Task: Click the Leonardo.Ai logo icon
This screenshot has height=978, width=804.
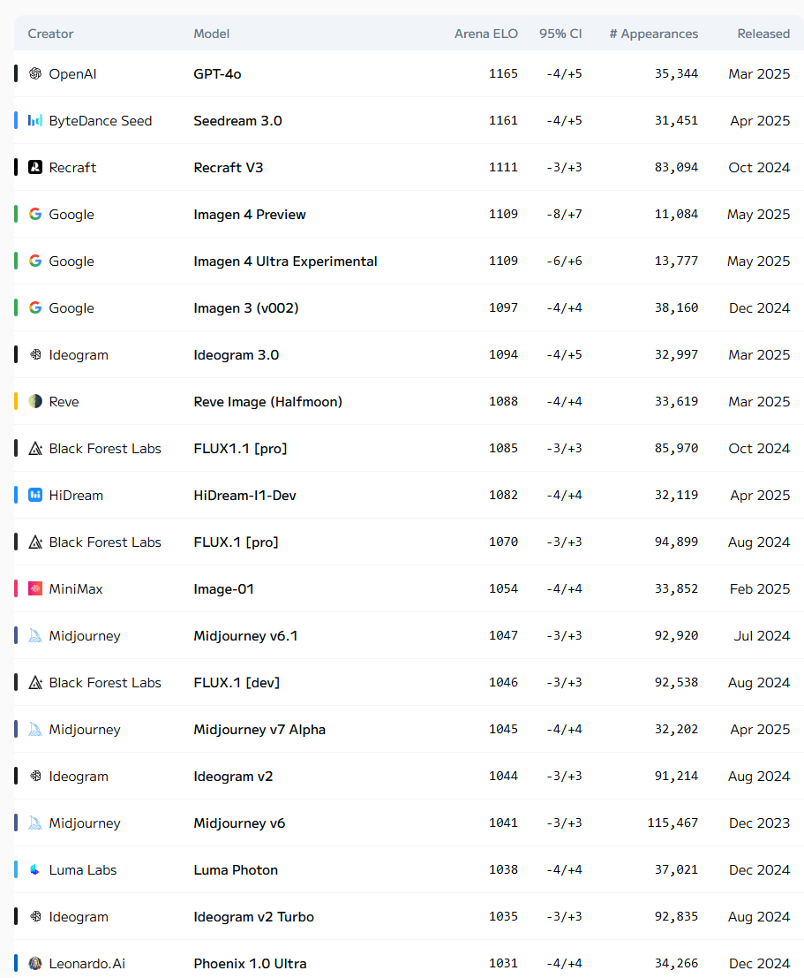Action: click(x=35, y=963)
